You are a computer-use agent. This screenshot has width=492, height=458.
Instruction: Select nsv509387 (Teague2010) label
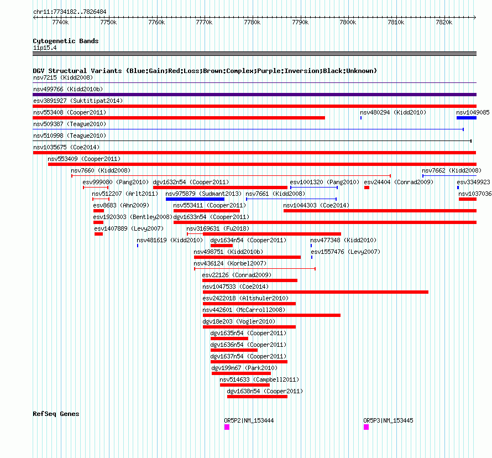click(70, 124)
